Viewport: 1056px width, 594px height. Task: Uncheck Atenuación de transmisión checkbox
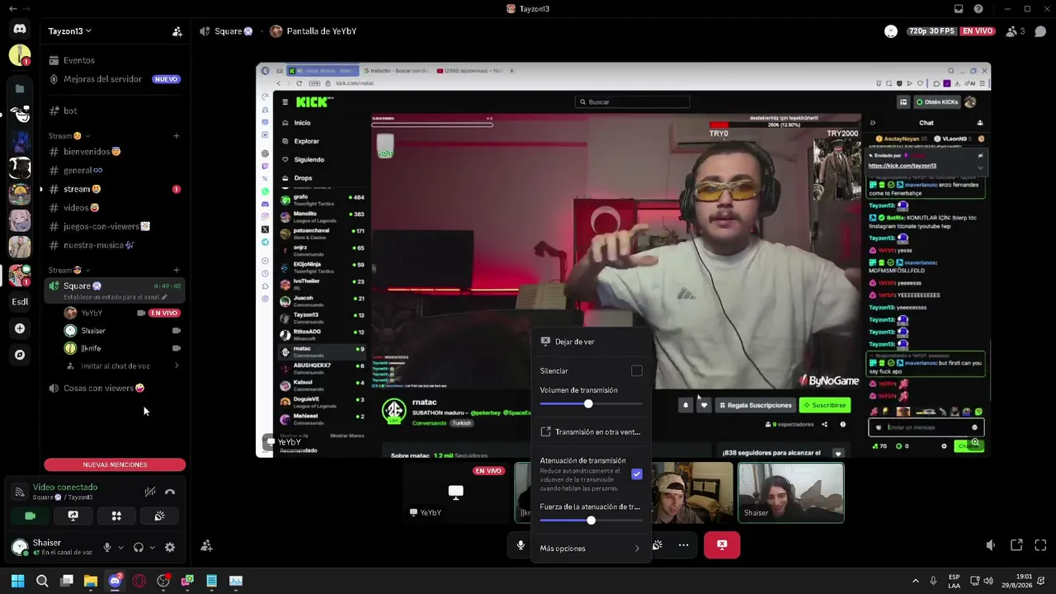pyautogui.click(x=637, y=474)
